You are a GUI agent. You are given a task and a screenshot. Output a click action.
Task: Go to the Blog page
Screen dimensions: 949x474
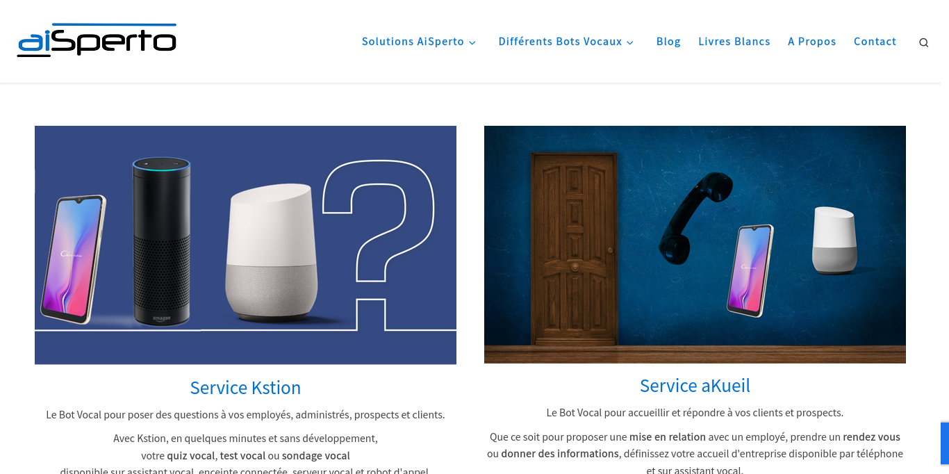coord(668,42)
